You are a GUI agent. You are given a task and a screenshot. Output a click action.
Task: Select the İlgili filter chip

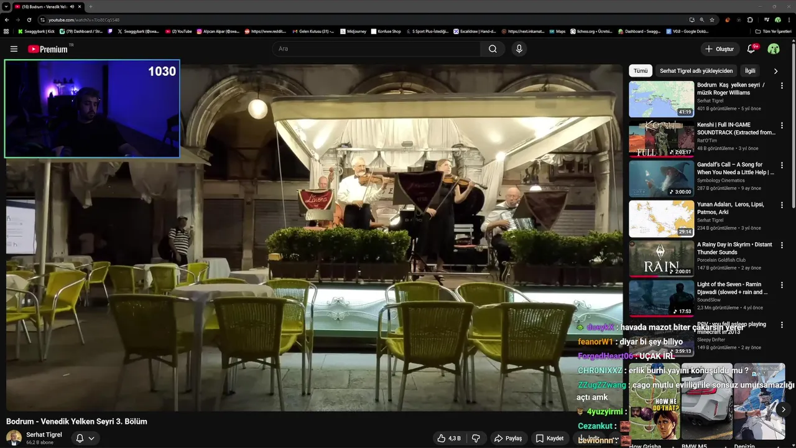(x=750, y=71)
